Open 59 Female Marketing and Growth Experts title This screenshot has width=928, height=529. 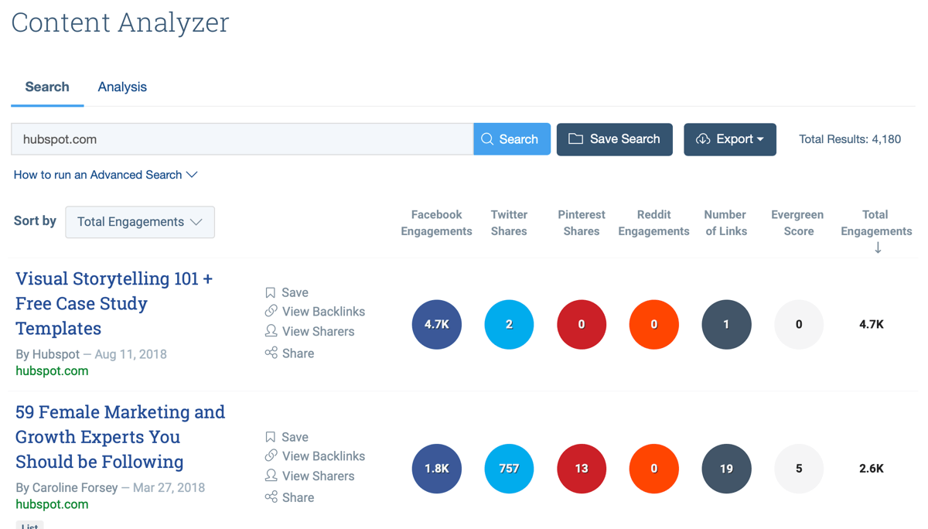121,437
